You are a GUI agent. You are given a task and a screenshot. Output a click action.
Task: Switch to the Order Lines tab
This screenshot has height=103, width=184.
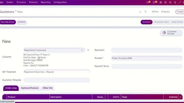pos(11,88)
